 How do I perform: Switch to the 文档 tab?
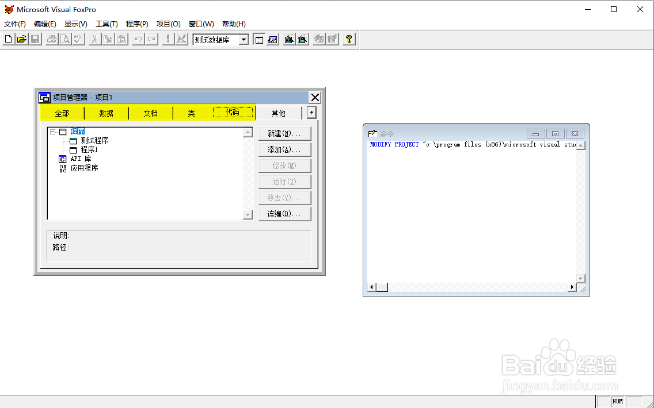coord(151,113)
